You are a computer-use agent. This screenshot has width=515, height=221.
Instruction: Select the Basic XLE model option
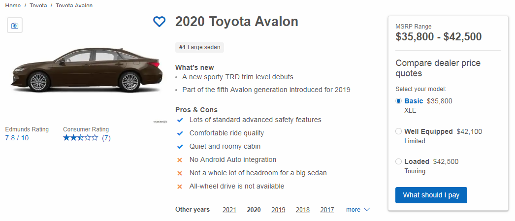399,101
